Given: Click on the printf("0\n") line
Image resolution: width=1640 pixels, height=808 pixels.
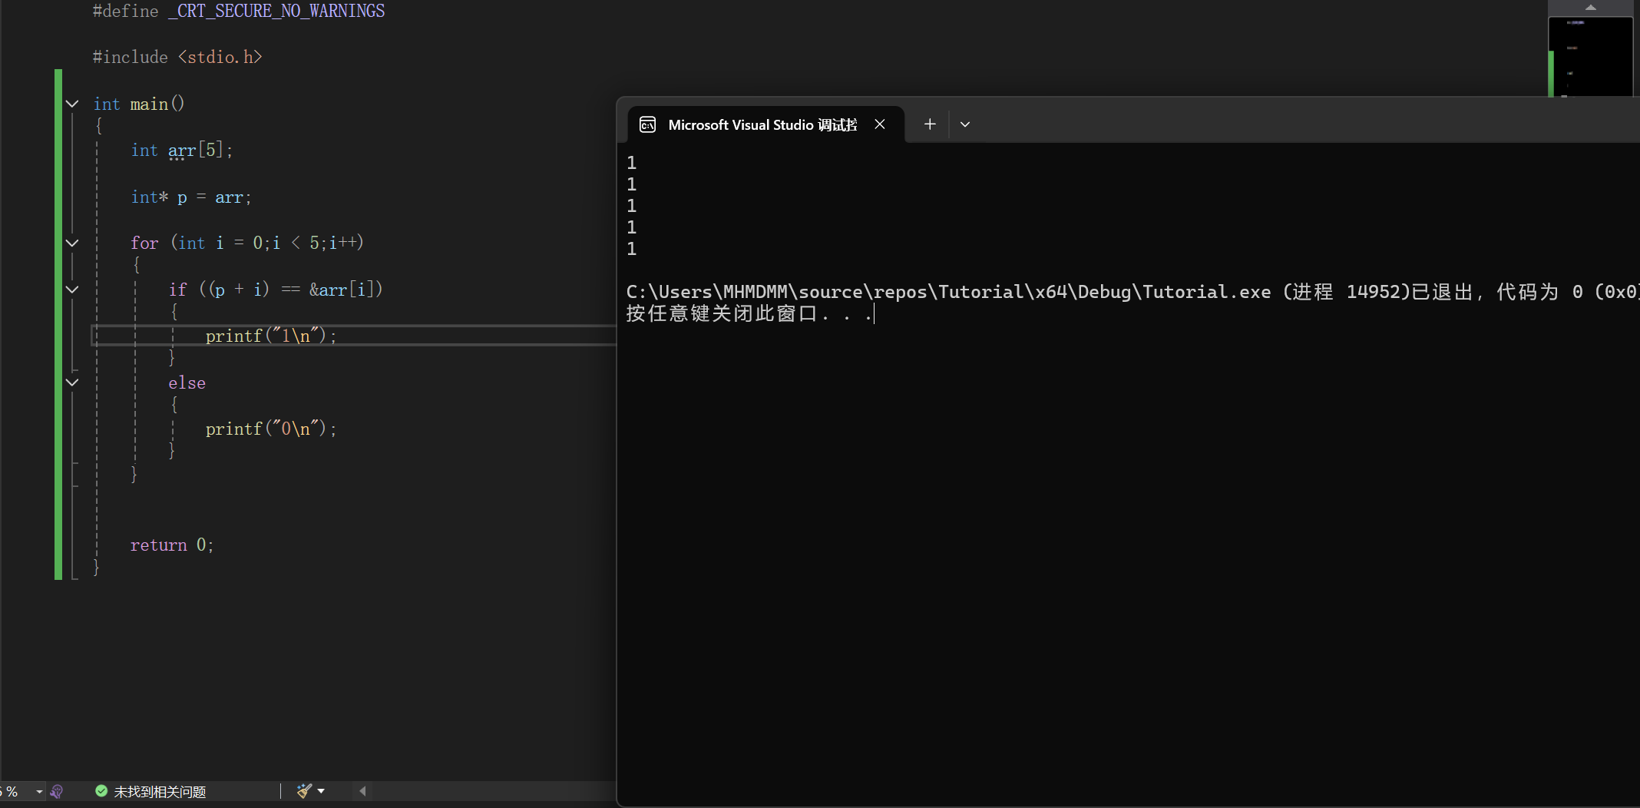Looking at the screenshot, I should 271,429.
